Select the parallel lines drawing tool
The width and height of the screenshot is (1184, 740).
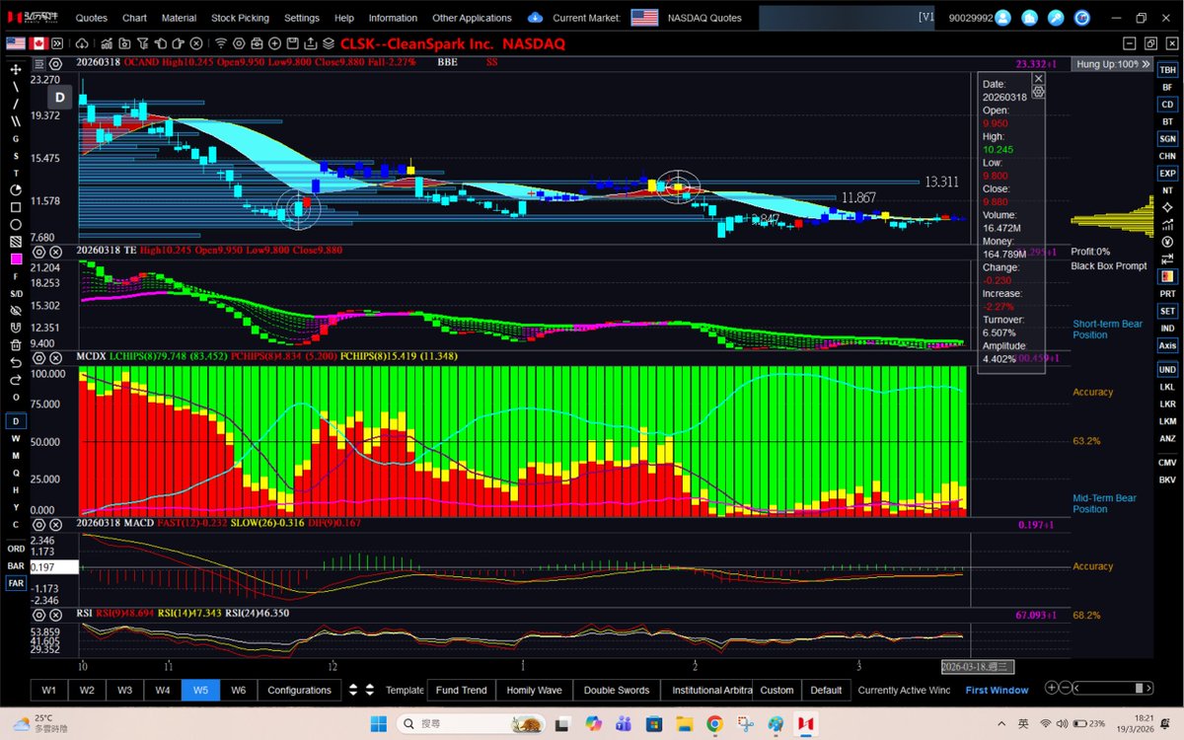click(x=16, y=121)
